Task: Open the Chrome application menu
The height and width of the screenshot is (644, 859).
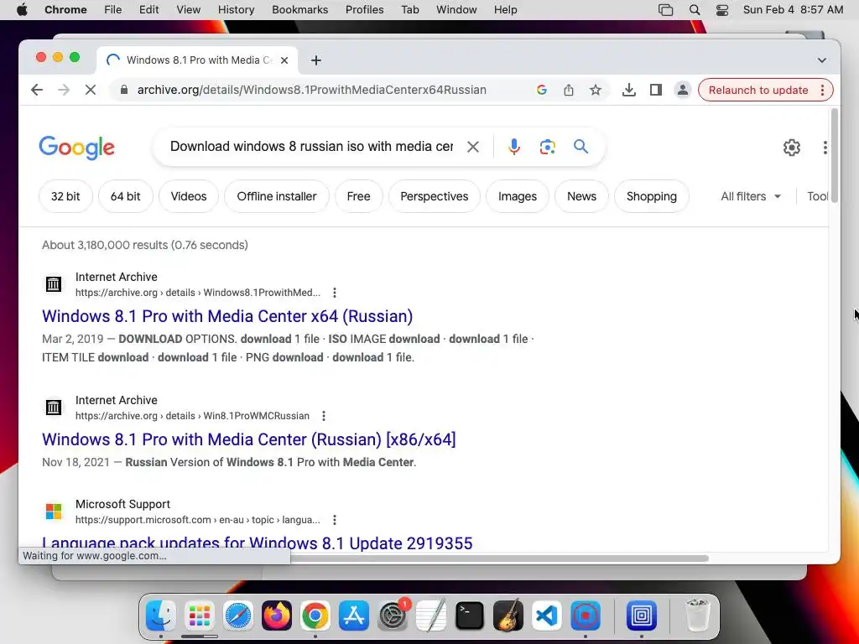Action: pyautogui.click(x=65, y=10)
